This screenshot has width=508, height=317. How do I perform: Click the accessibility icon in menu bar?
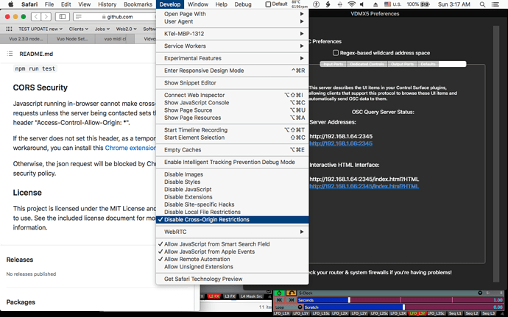pyautogui.click(x=317, y=4)
